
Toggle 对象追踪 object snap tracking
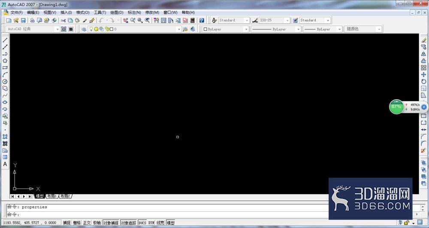pos(128,223)
